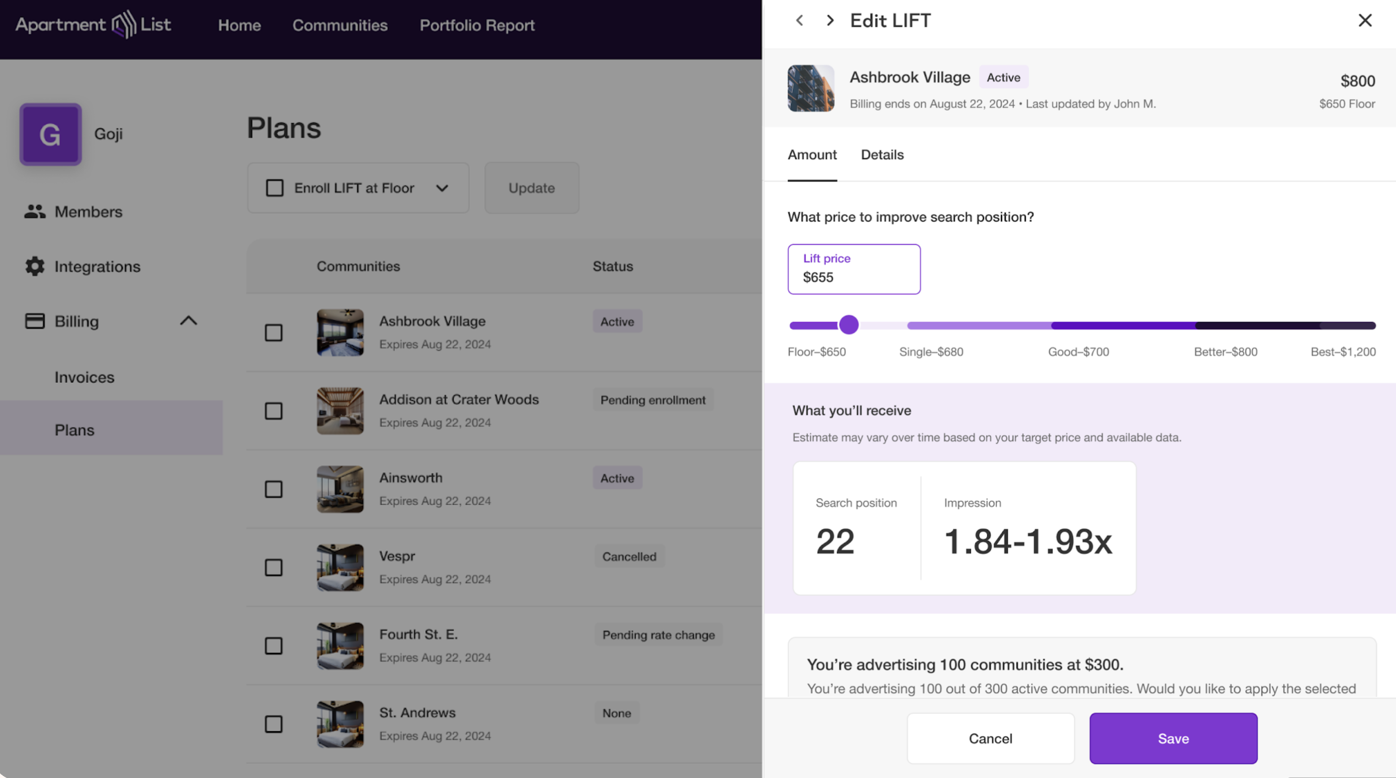Click the Cancel button
The height and width of the screenshot is (778, 1396).
coord(990,738)
